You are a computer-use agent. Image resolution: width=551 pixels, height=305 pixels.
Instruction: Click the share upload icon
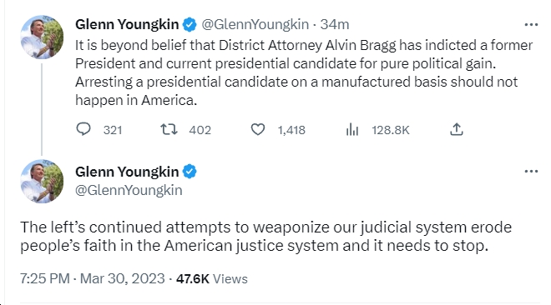tap(457, 129)
